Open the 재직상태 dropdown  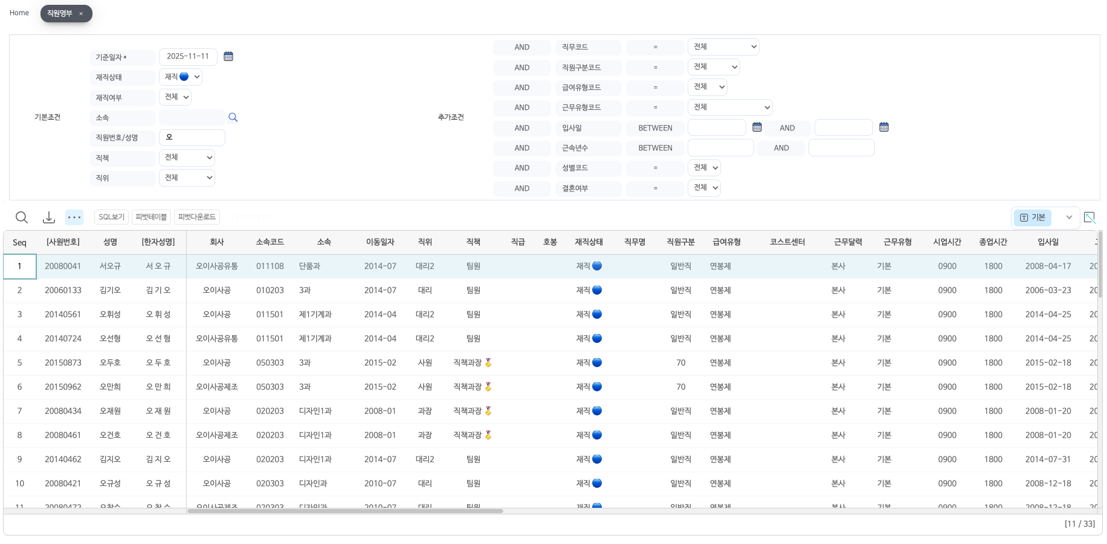tap(181, 77)
